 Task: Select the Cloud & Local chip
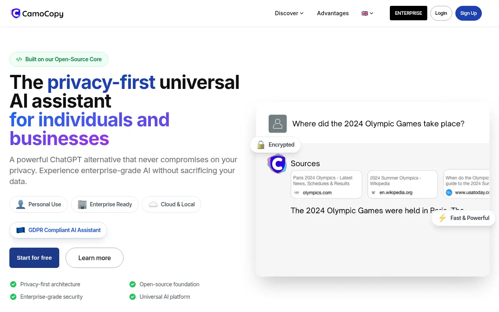coord(172,204)
